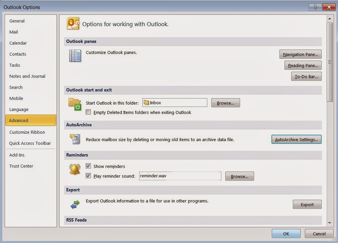Screen dimensions: 338x243
Task: Click the Reminders section header
Action: 193,155
